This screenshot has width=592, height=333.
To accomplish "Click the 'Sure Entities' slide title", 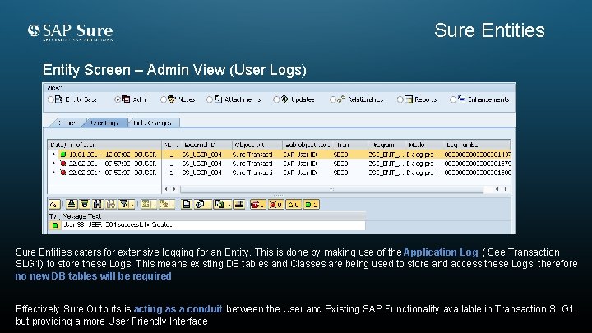I will (489, 30).
